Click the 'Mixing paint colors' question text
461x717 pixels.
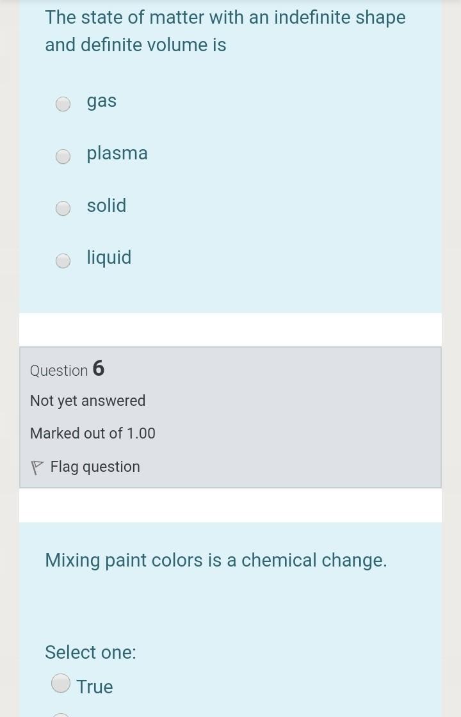[216, 560]
